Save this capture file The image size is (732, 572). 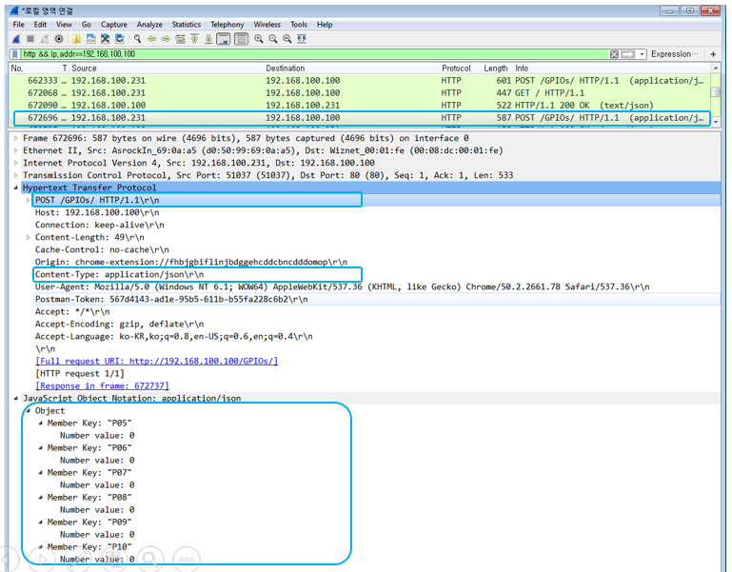pyautogui.click(x=91, y=39)
